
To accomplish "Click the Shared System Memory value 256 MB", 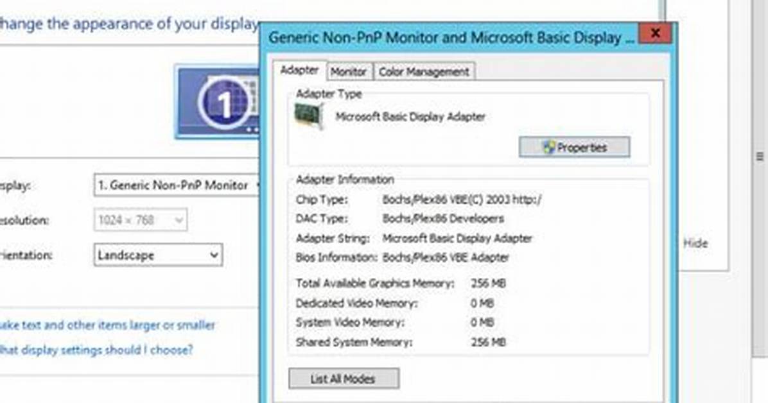I will click(x=488, y=342).
